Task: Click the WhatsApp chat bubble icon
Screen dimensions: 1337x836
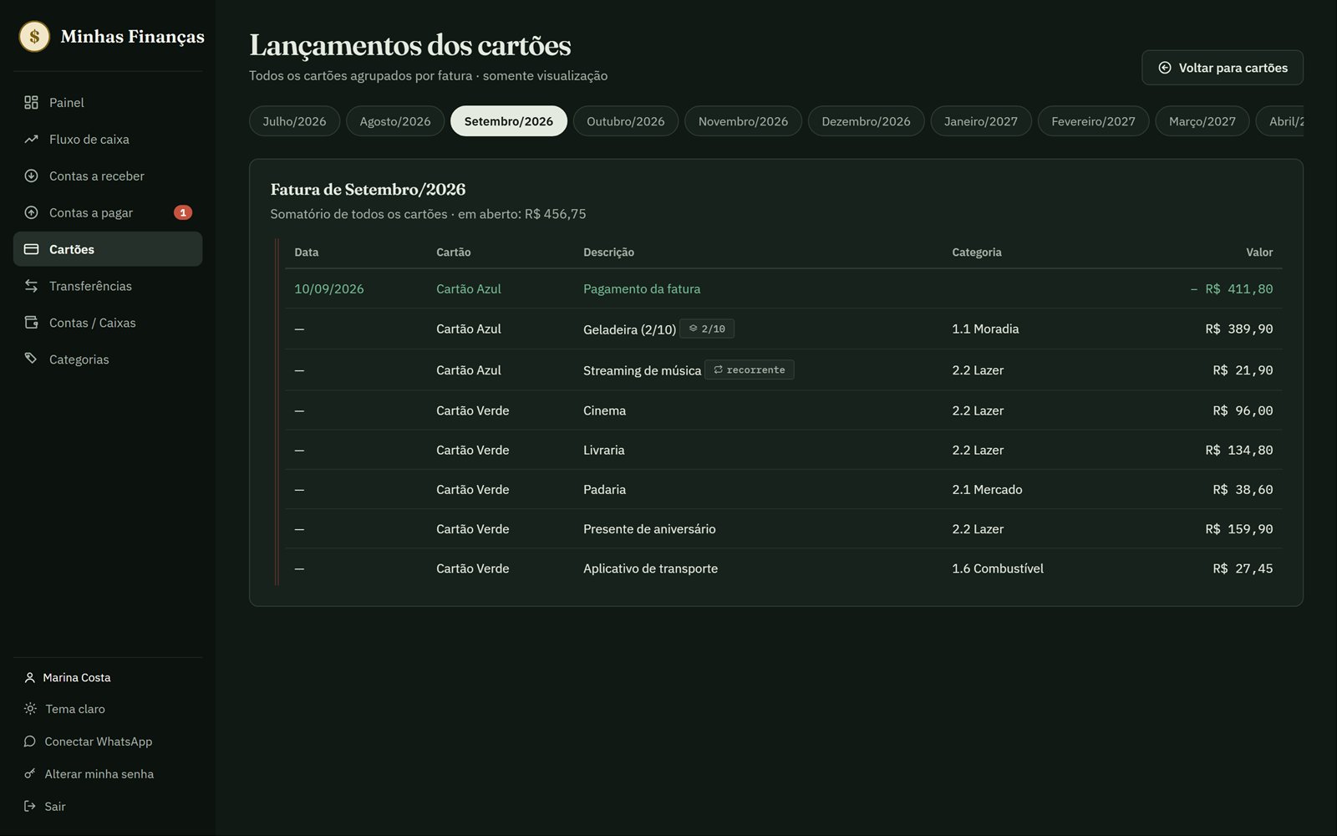Action: click(30, 742)
